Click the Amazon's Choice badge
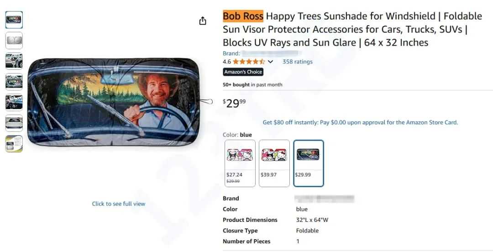493x252 pixels. point(243,72)
